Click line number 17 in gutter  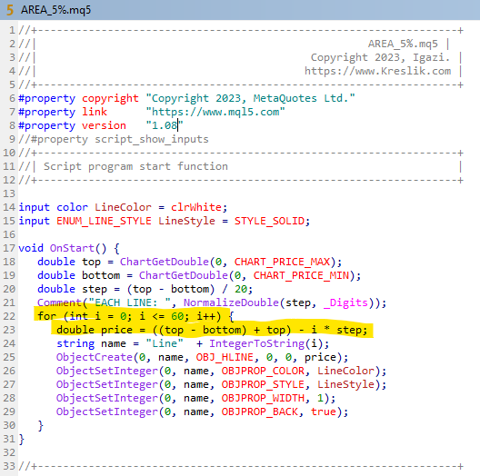point(9,248)
